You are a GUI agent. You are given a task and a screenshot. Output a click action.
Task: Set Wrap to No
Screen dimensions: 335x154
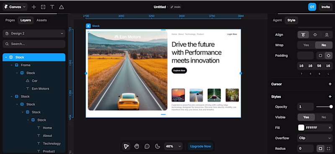pos(324,45)
